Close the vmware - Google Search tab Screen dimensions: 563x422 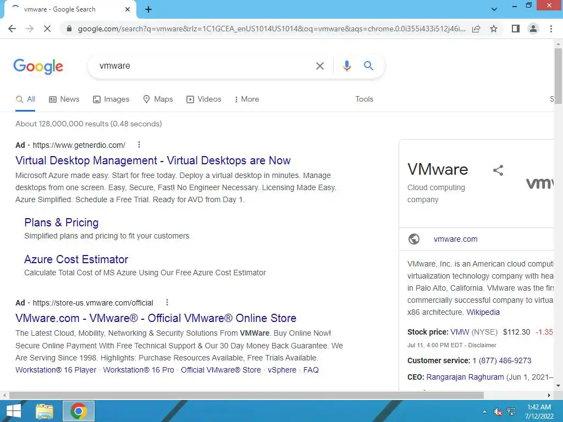128,9
